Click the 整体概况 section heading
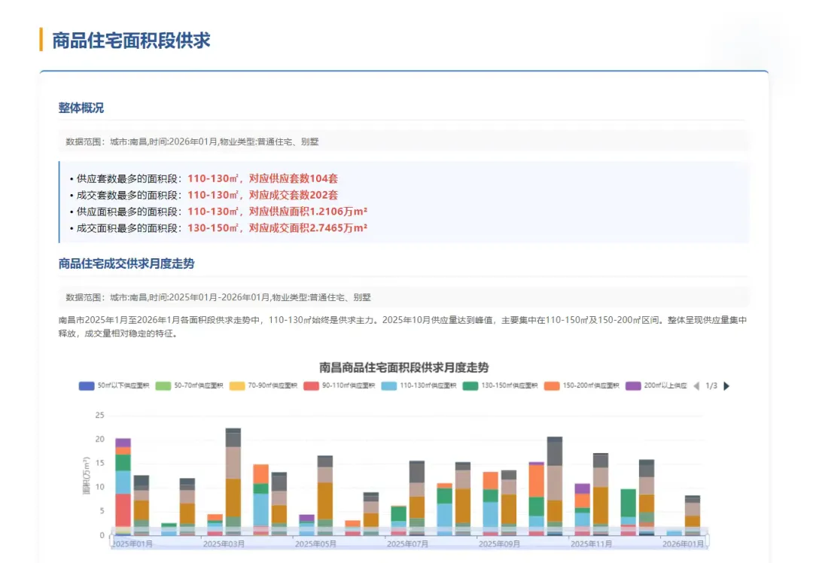Image resolution: width=813 pixels, height=563 pixels. 81,108
